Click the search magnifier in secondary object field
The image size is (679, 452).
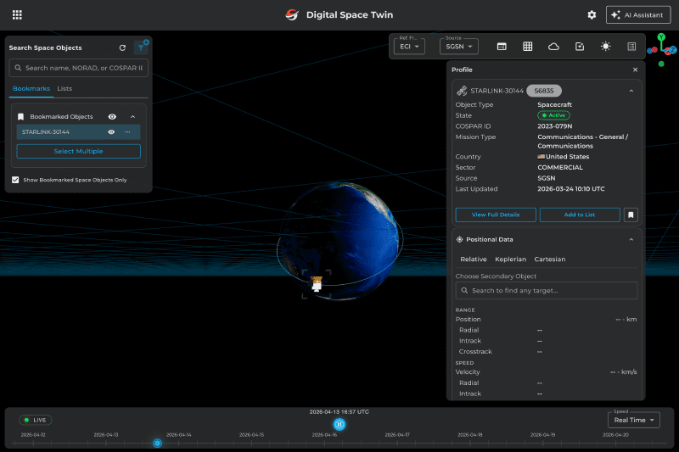pyautogui.click(x=464, y=290)
